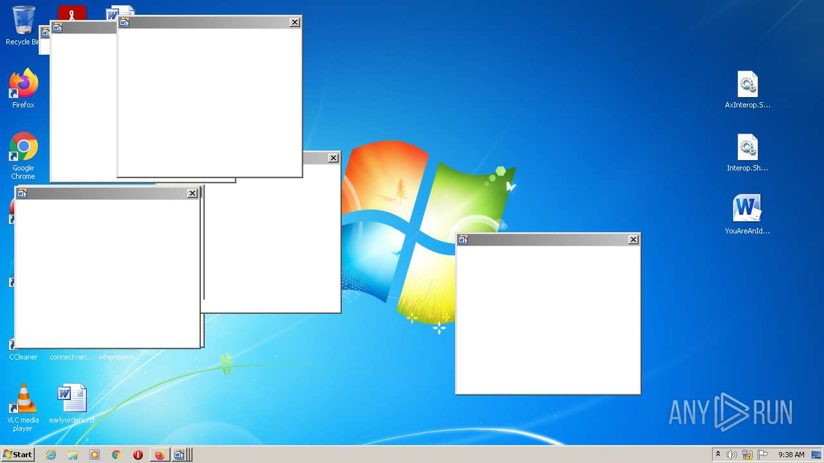Close the blank window at right
The image size is (824, 463).
point(633,239)
